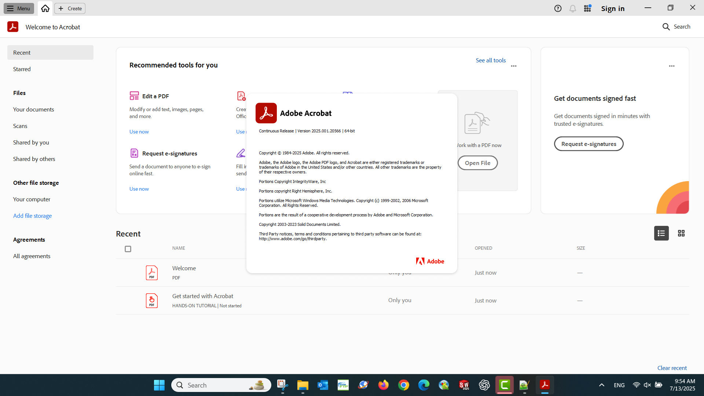Open the Recommended tools overflow menu
Image resolution: width=704 pixels, height=396 pixels.
coord(513,66)
